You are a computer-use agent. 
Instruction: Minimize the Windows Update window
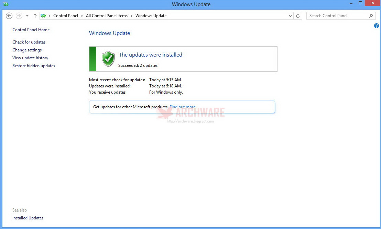pos(351,4)
